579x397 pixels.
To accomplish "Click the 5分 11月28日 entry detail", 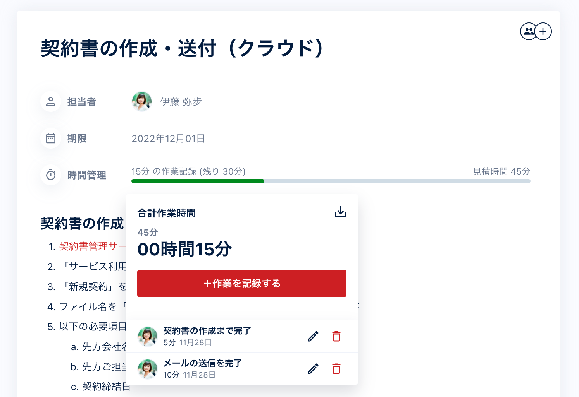I will [x=188, y=342].
